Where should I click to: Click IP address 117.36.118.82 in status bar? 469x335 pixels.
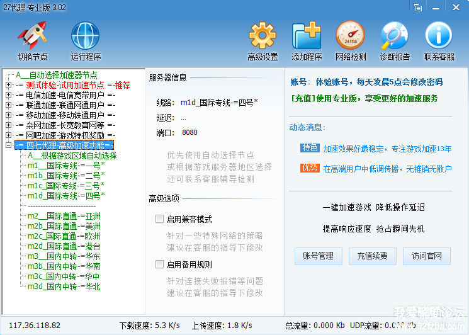35,325
